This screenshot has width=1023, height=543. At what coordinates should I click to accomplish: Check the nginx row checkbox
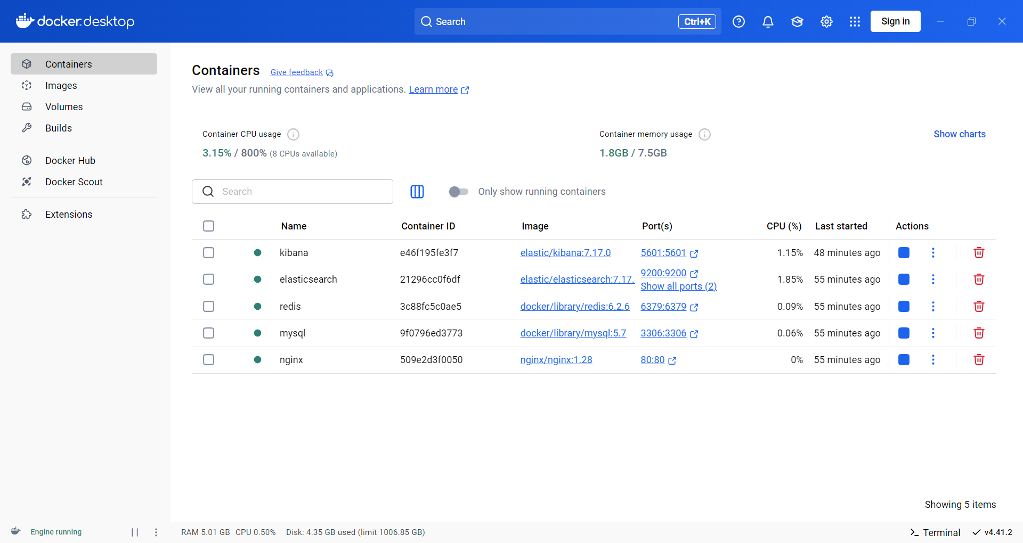click(x=209, y=360)
